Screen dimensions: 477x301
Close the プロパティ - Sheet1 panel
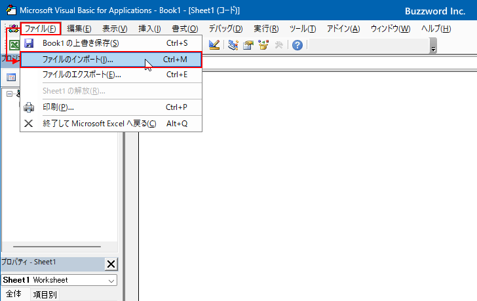click(111, 264)
